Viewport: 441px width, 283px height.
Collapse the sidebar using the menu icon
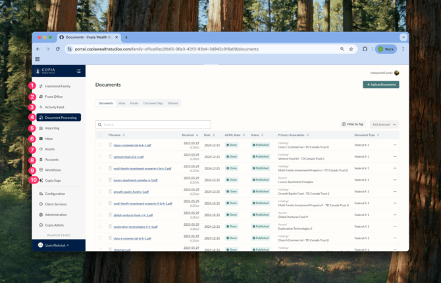[x=78, y=71]
